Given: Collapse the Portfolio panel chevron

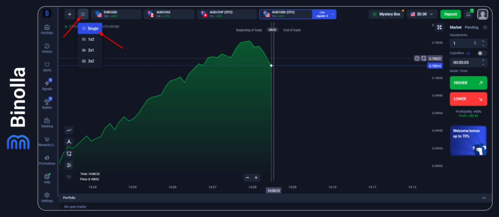Looking at the screenshot, I should tap(484, 198).
